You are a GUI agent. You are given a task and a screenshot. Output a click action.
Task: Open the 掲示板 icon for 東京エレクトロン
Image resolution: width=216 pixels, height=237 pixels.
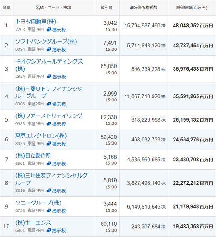coord(56,144)
